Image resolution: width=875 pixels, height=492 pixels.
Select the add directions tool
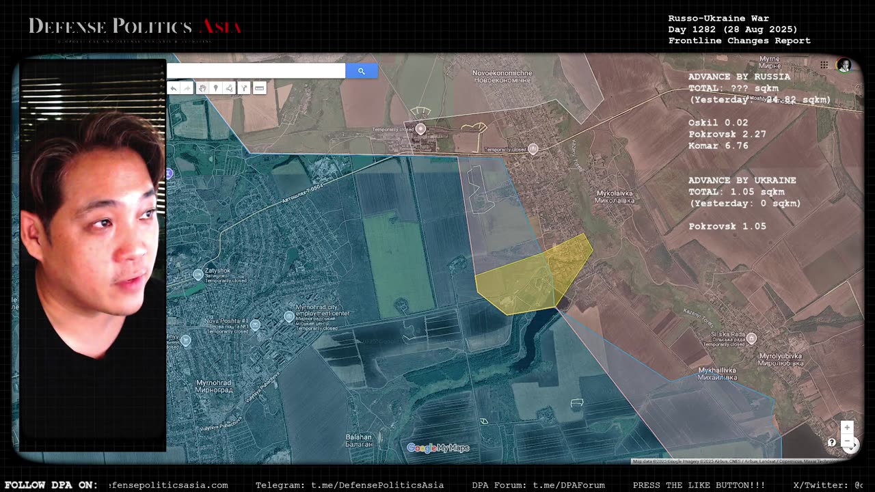244,88
